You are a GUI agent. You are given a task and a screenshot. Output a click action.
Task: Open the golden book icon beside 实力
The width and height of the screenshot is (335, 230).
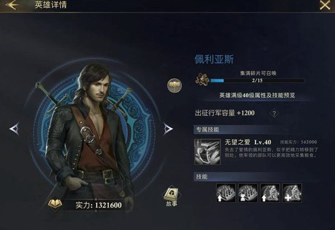pyautogui.click(x=55, y=204)
